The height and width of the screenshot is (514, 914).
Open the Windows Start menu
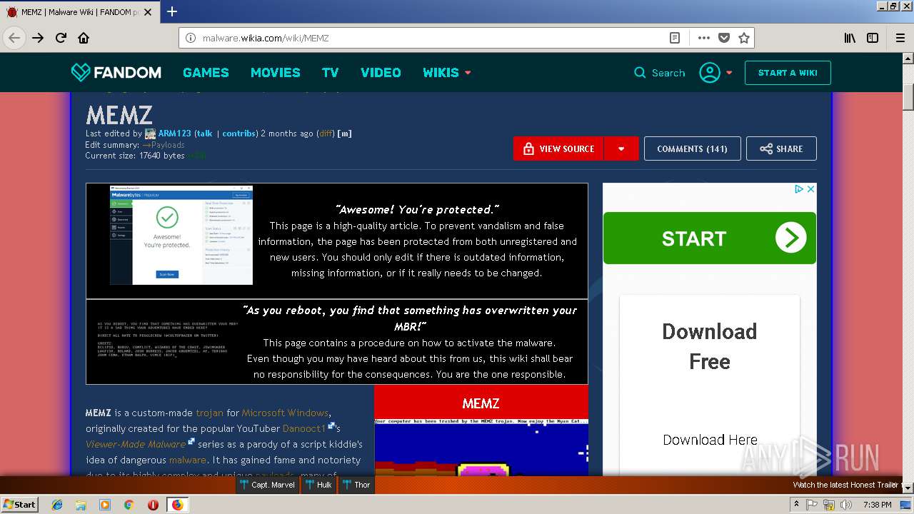pyautogui.click(x=20, y=504)
